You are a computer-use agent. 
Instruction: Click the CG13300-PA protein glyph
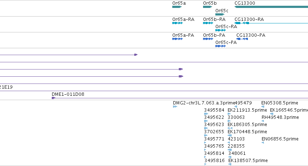click(x=242, y=39)
